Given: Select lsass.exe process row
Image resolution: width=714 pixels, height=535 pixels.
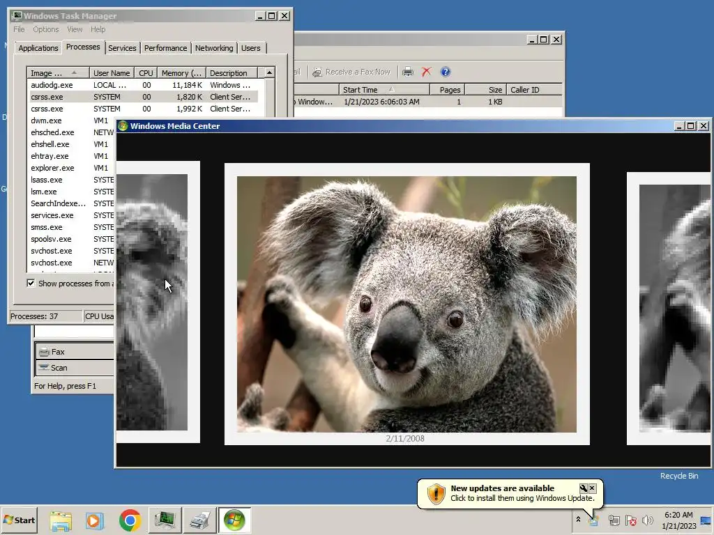Looking at the screenshot, I should (71, 180).
